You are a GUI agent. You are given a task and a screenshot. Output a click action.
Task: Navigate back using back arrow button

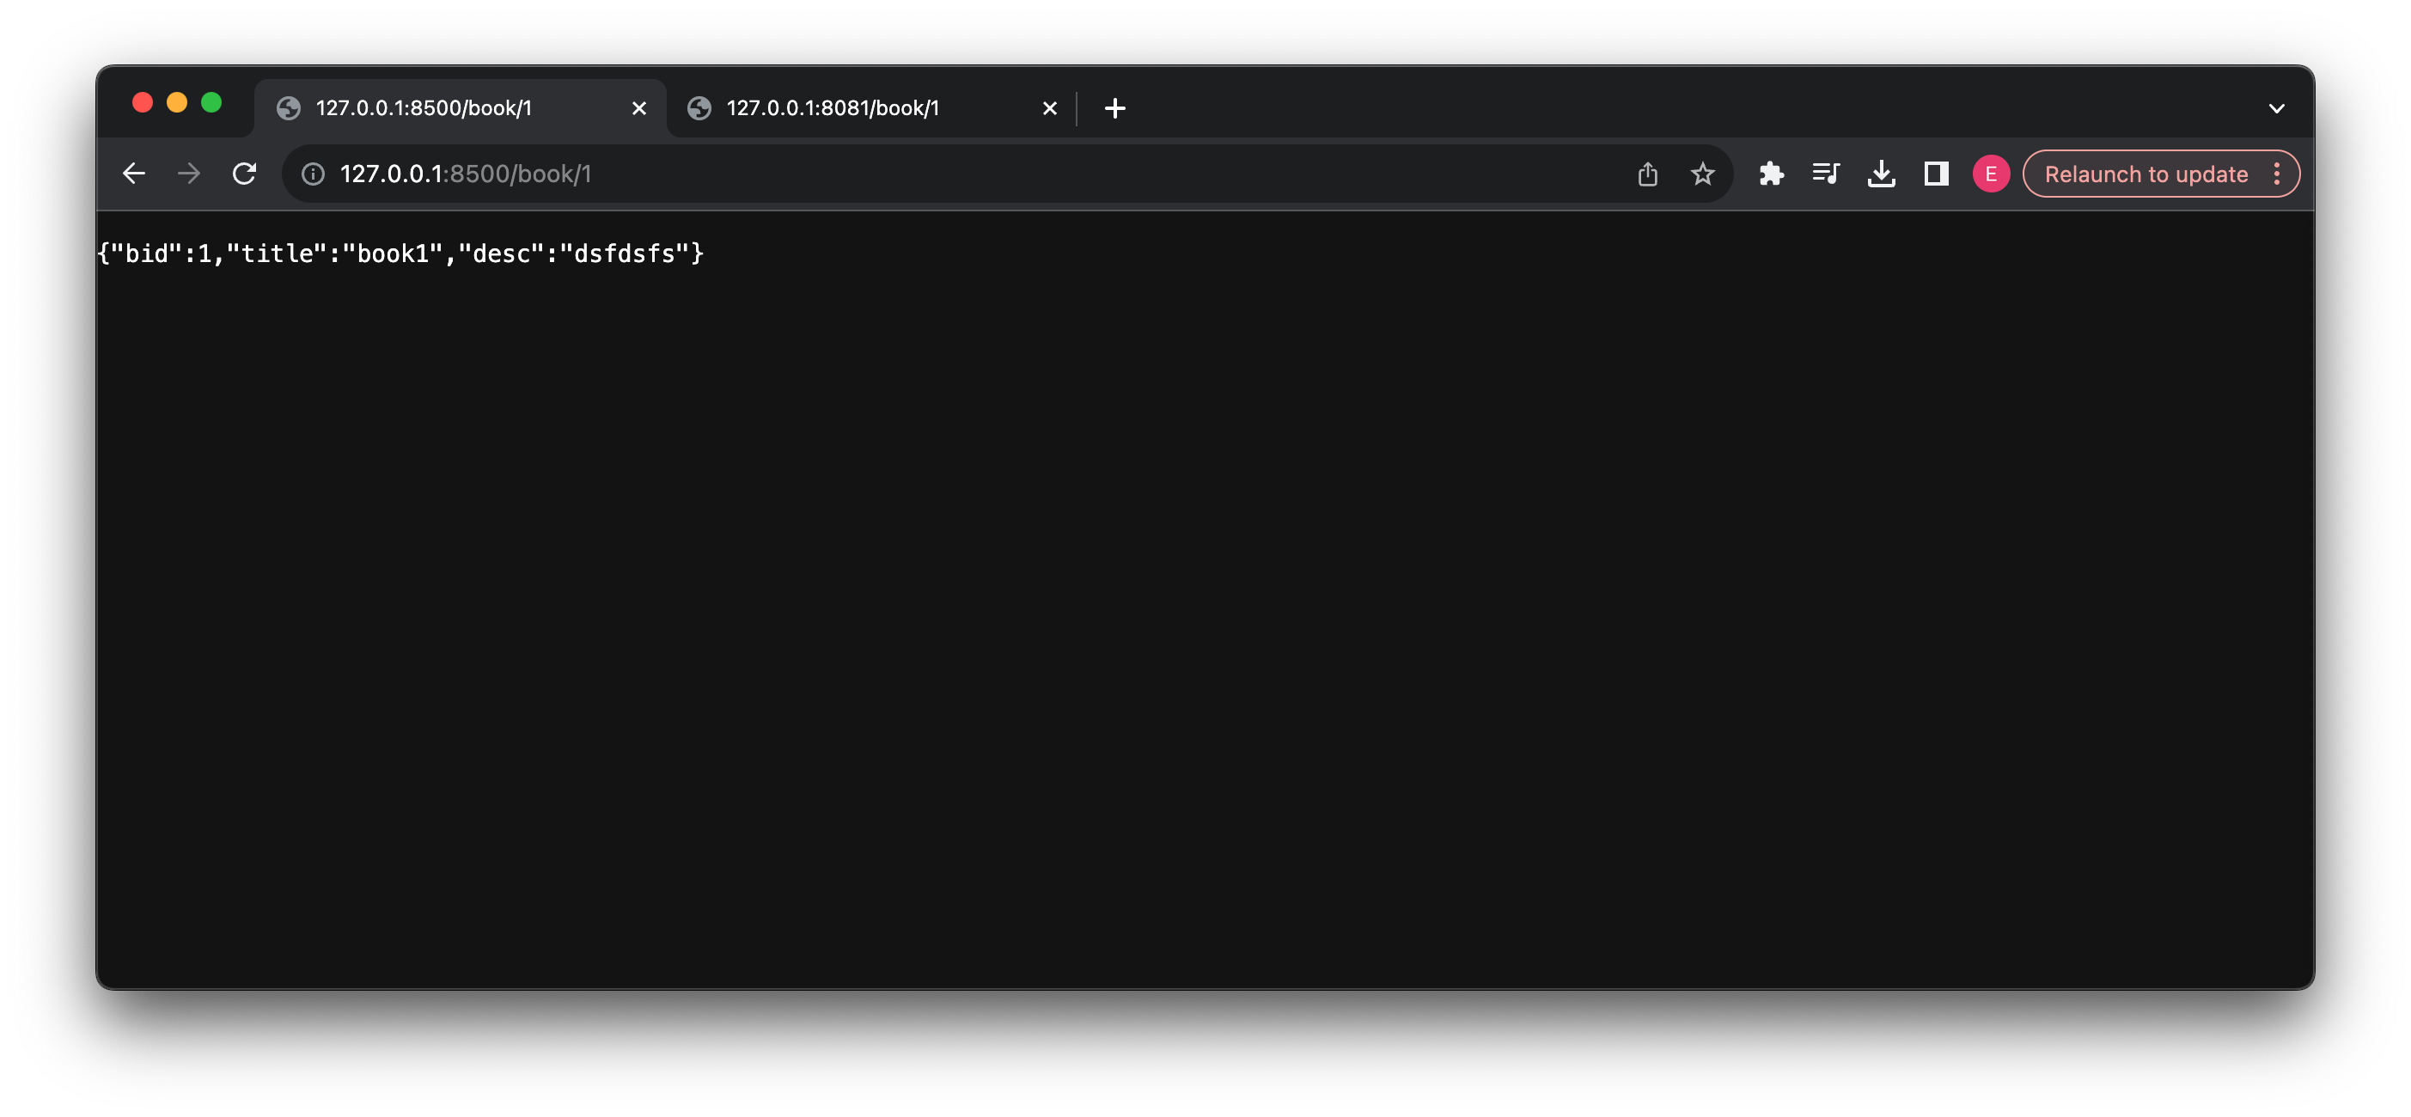[134, 173]
